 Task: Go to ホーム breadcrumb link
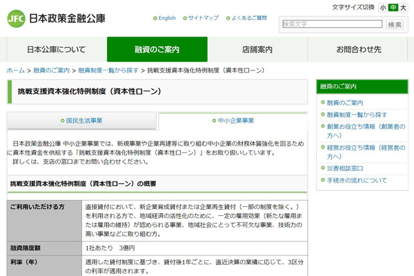pos(15,70)
